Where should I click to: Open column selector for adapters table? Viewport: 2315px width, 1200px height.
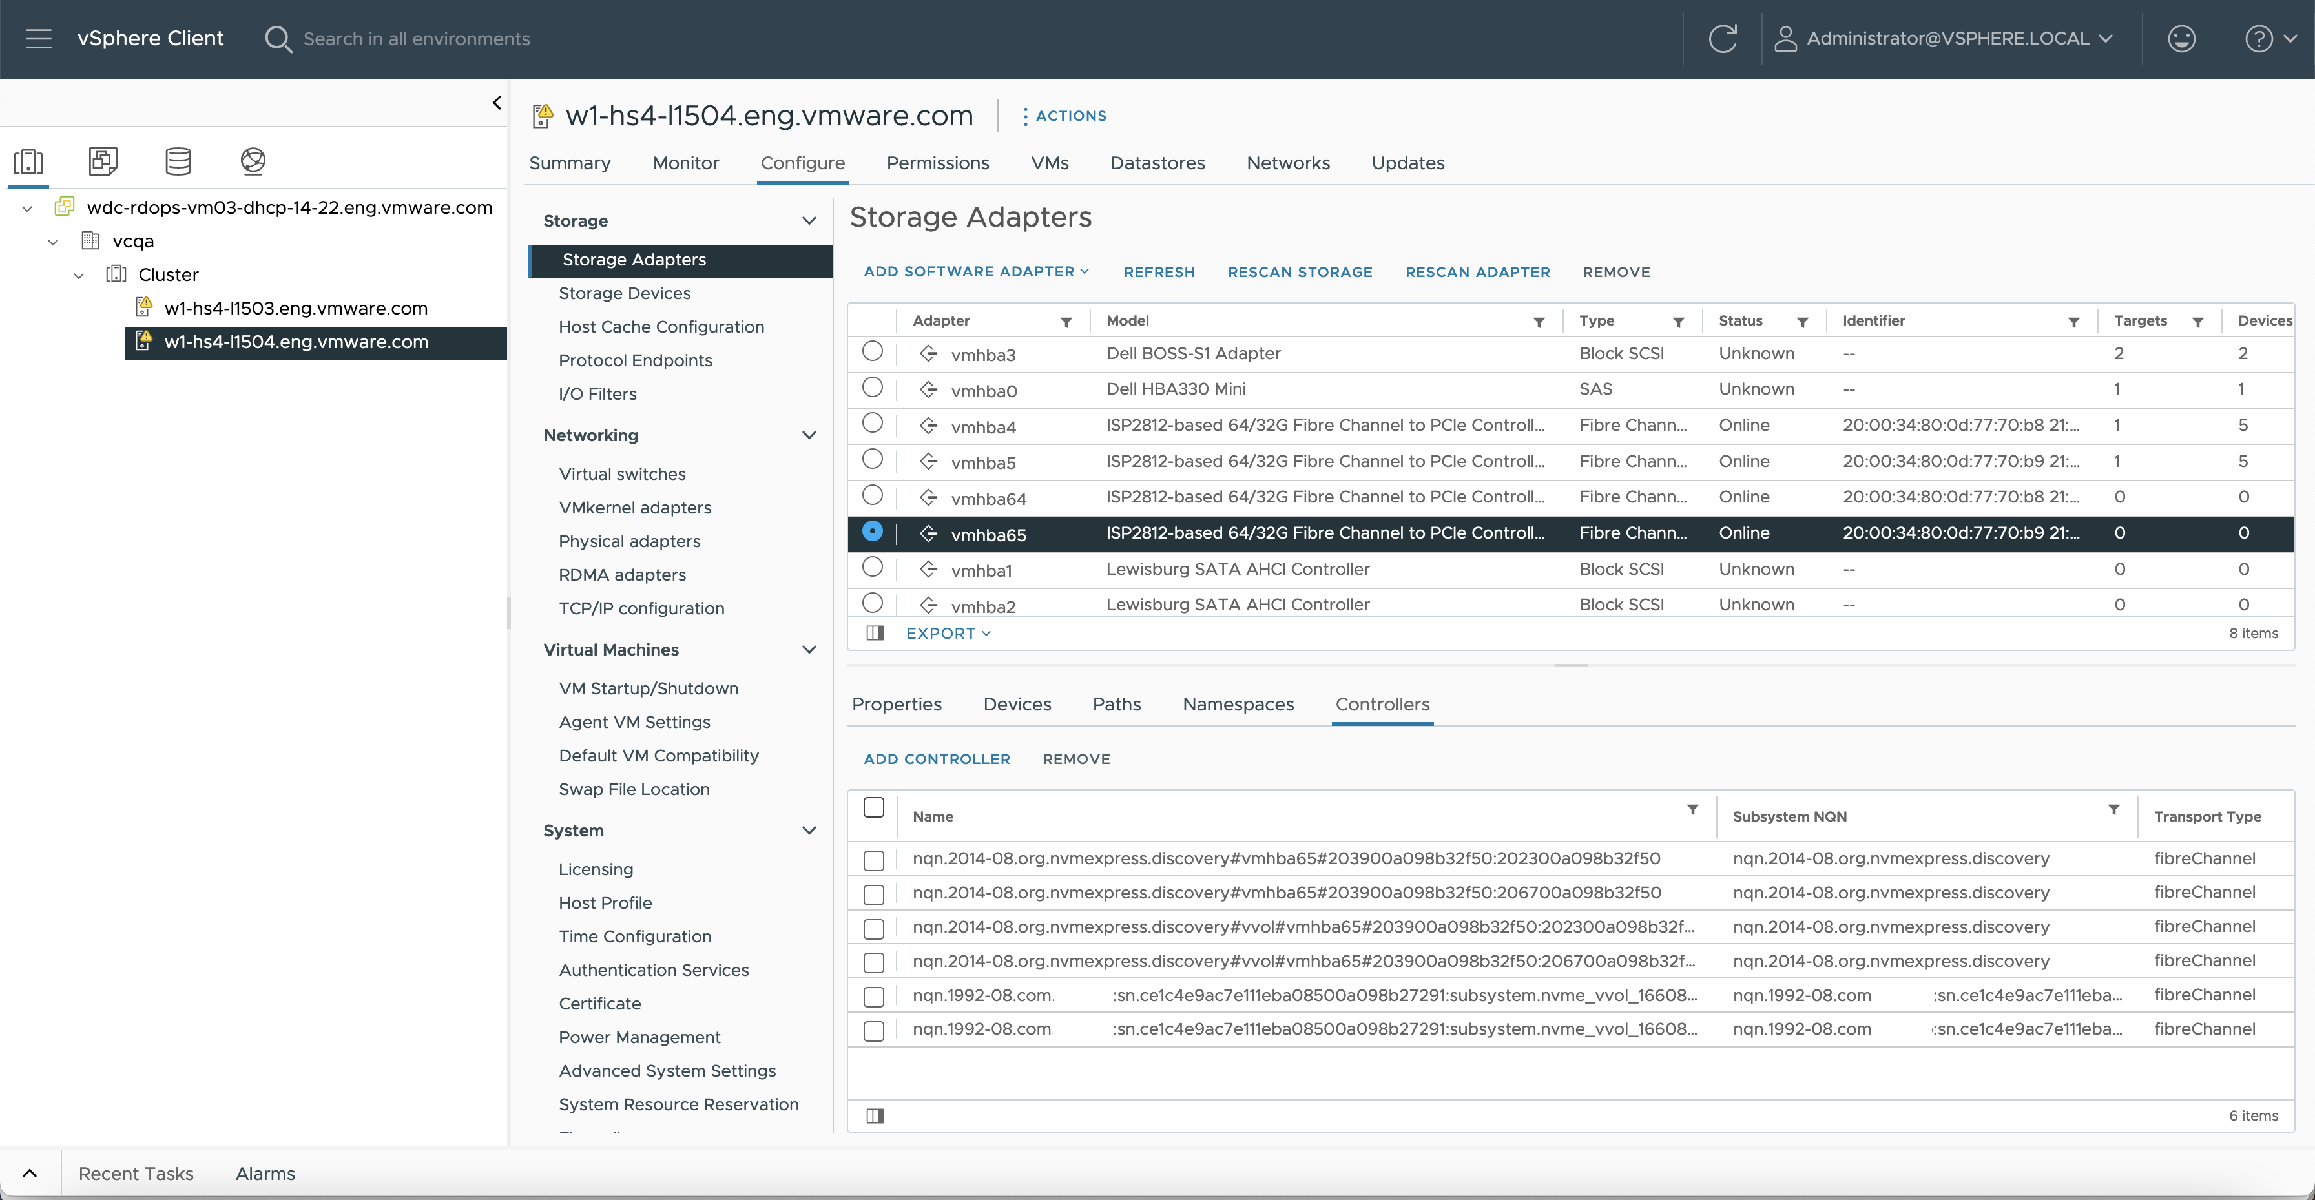coord(875,633)
